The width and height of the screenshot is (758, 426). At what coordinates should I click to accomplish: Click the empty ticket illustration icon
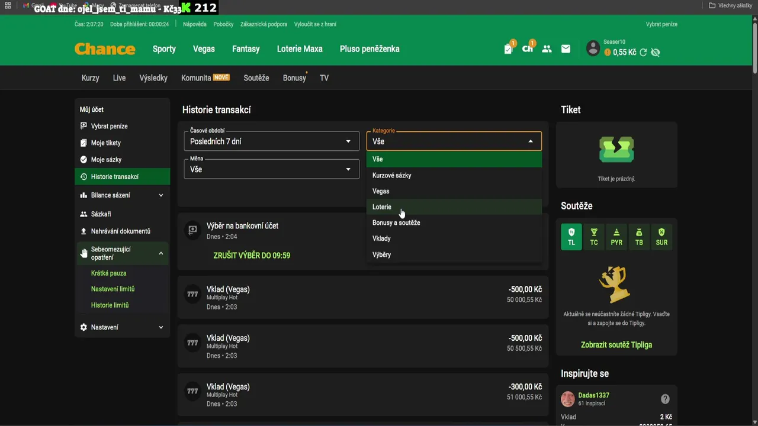(x=616, y=149)
